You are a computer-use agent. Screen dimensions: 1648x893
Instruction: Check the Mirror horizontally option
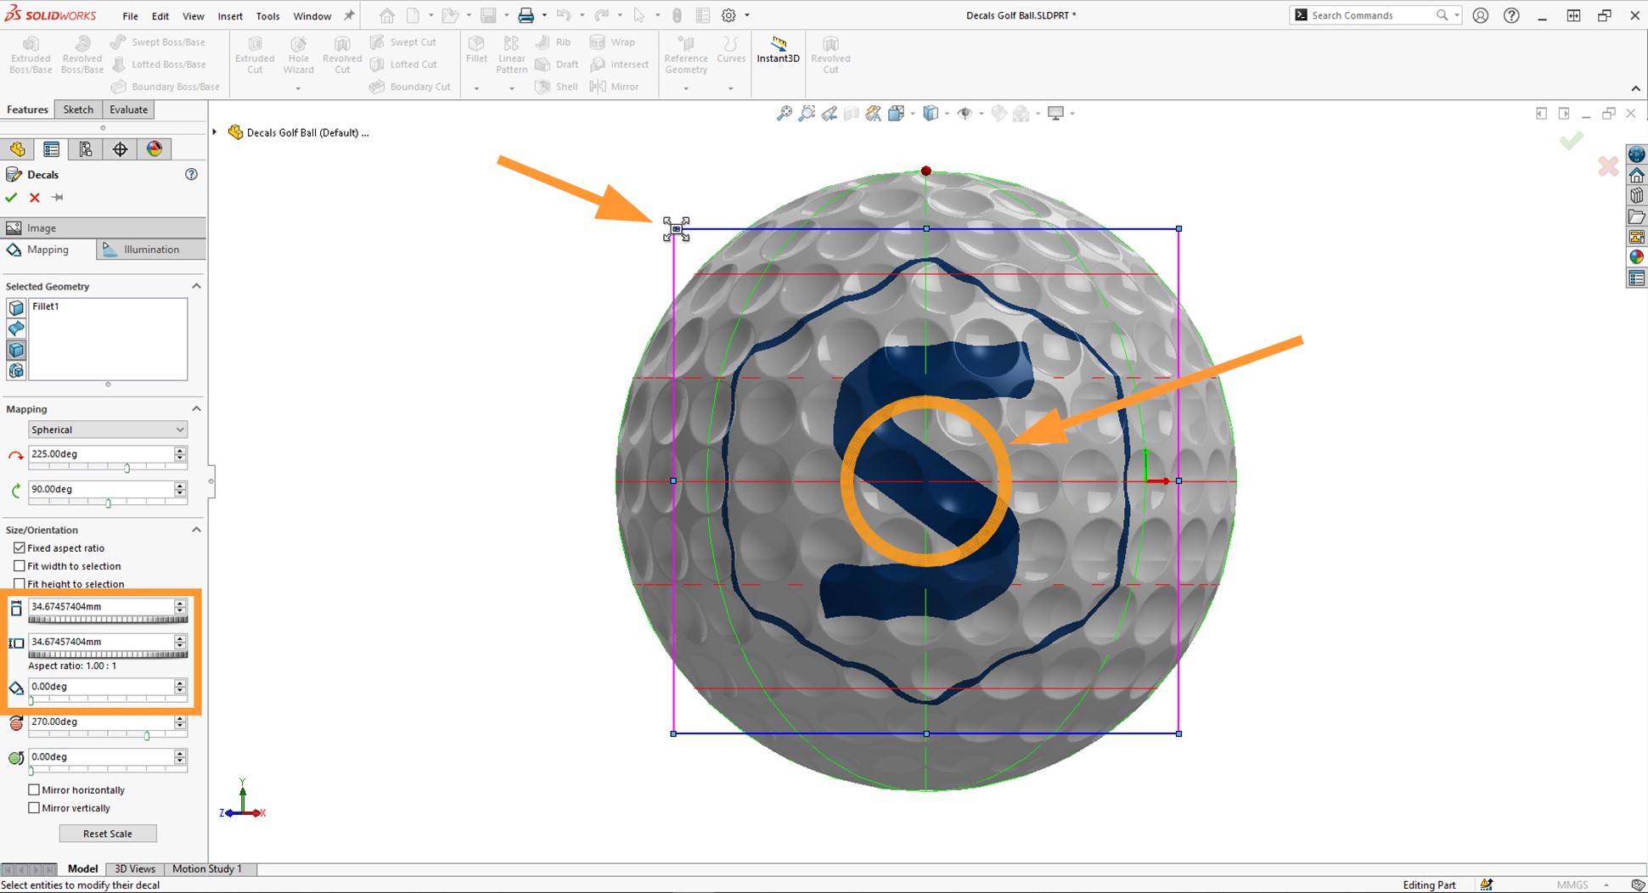[34, 789]
